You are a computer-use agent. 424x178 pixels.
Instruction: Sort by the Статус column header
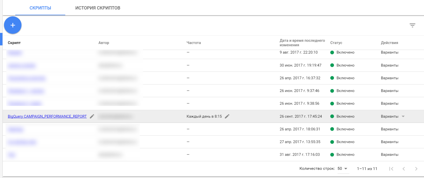tap(336, 43)
